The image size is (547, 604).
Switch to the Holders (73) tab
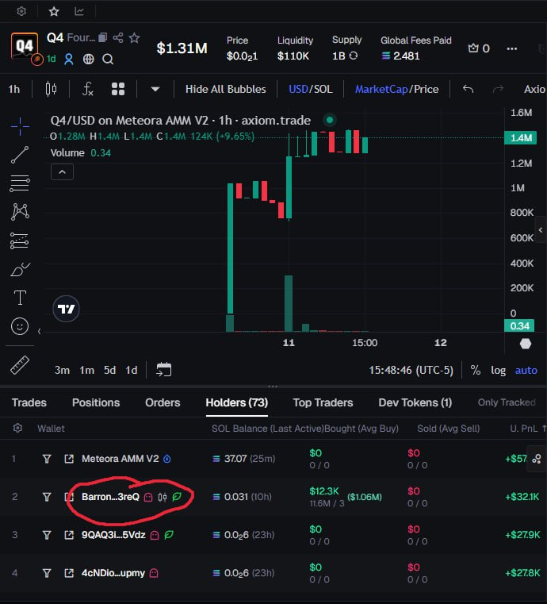click(x=236, y=402)
